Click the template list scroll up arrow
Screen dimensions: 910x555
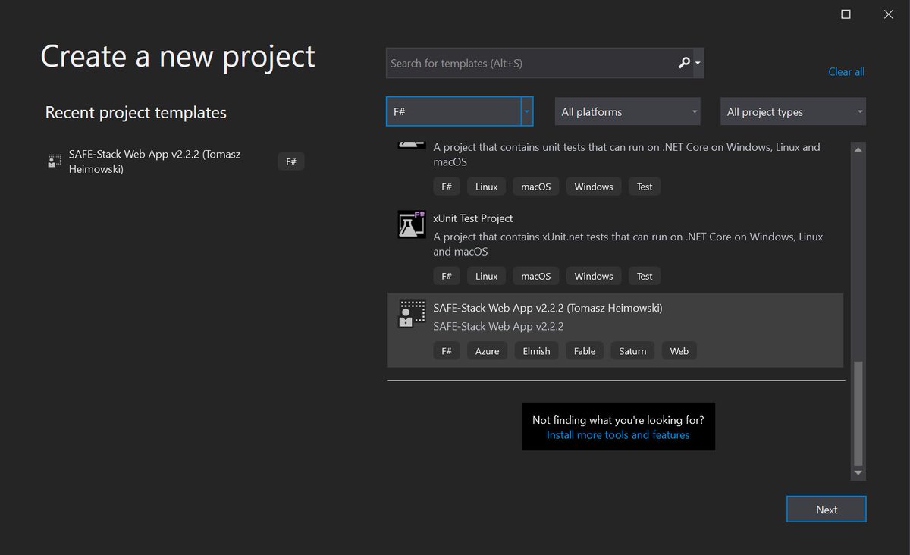coord(858,149)
